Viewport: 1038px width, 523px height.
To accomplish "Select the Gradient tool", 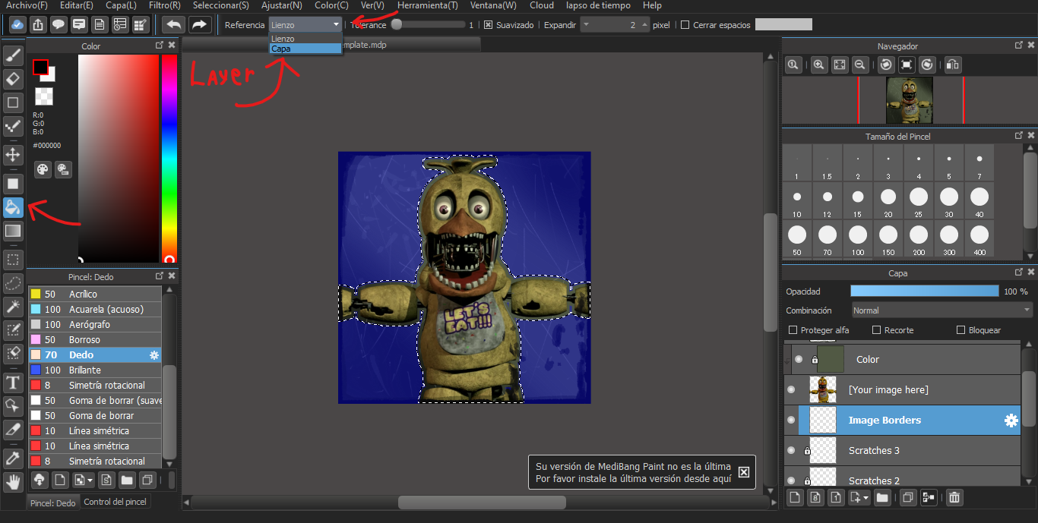I will pos(13,230).
